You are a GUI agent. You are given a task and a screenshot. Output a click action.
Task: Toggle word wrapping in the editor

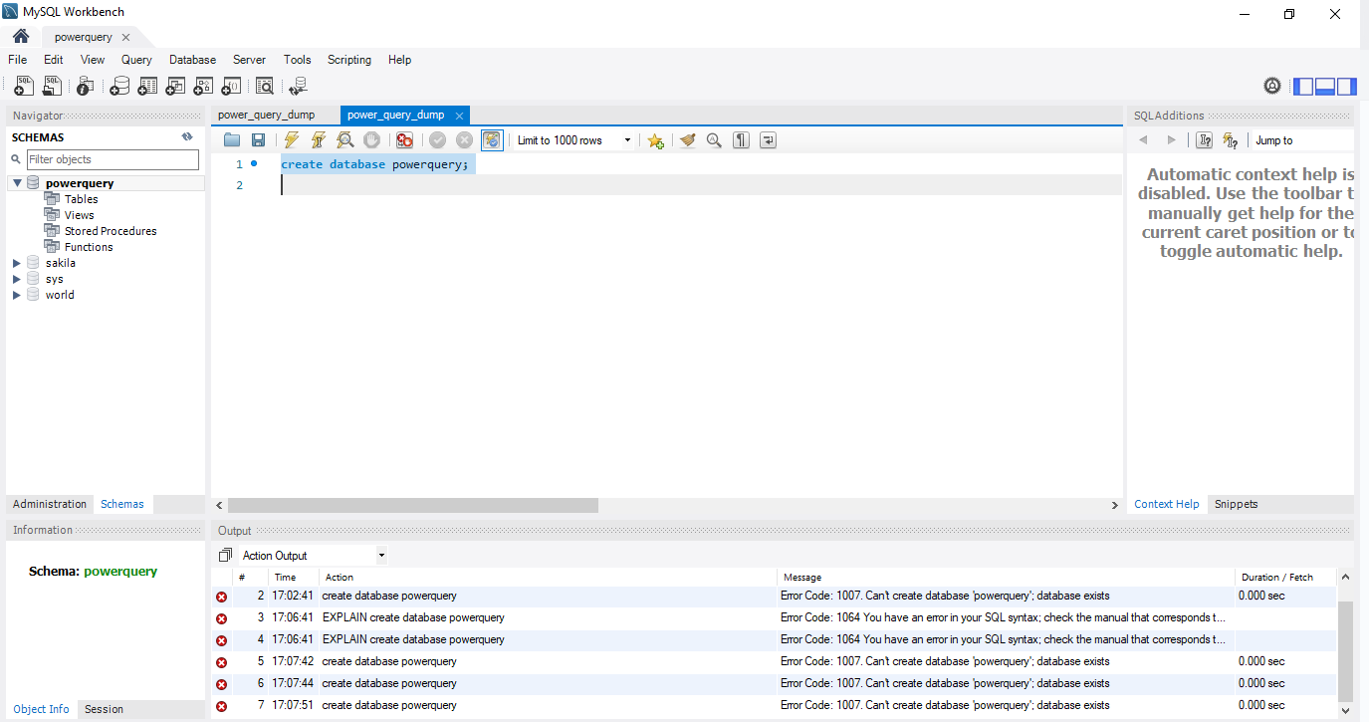768,140
